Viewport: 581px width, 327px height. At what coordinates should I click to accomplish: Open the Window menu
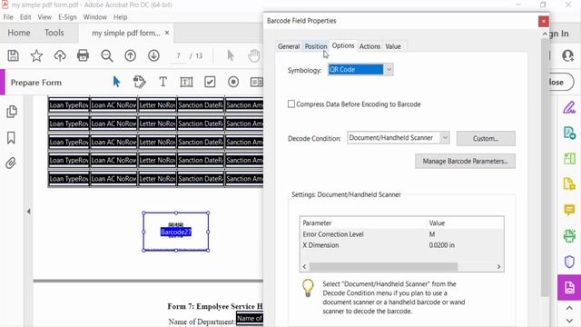pos(94,17)
